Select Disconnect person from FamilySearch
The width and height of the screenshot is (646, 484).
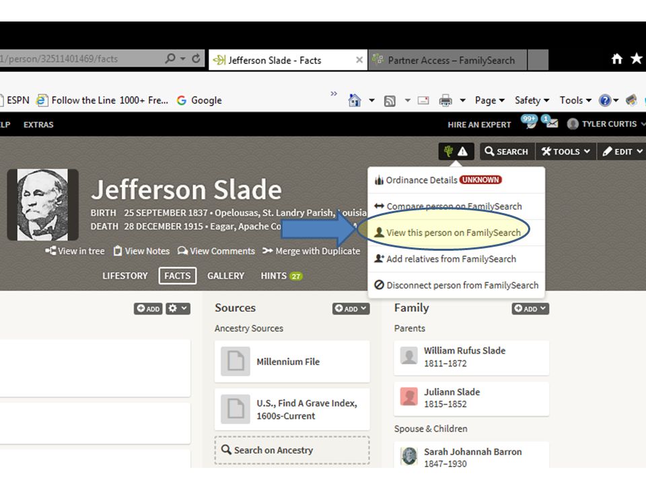(456, 285)
